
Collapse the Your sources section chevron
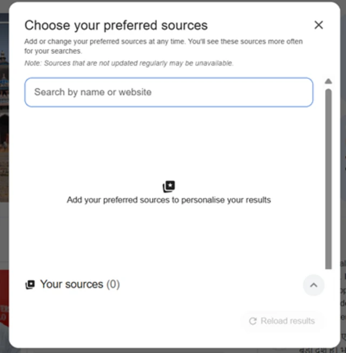coord(314,285)
